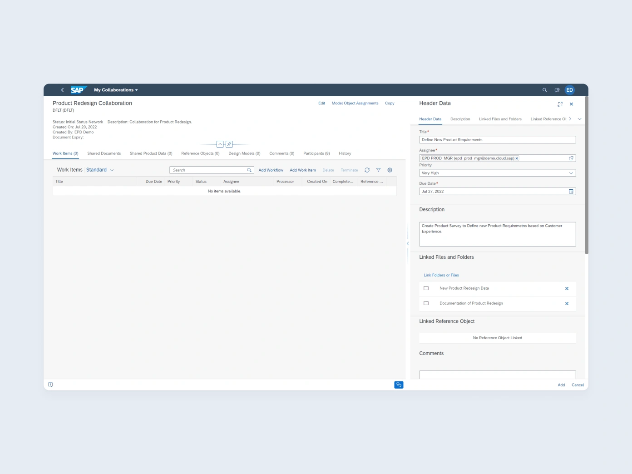
Task: Open Due Date calendar picker
Action: click(571, 191)
